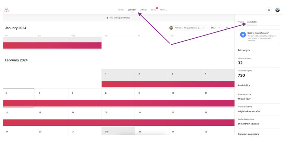The width and height of the screenshot is (284, 148).
Task: Open the profile avatar picture
Action: (x=277, y=10)
